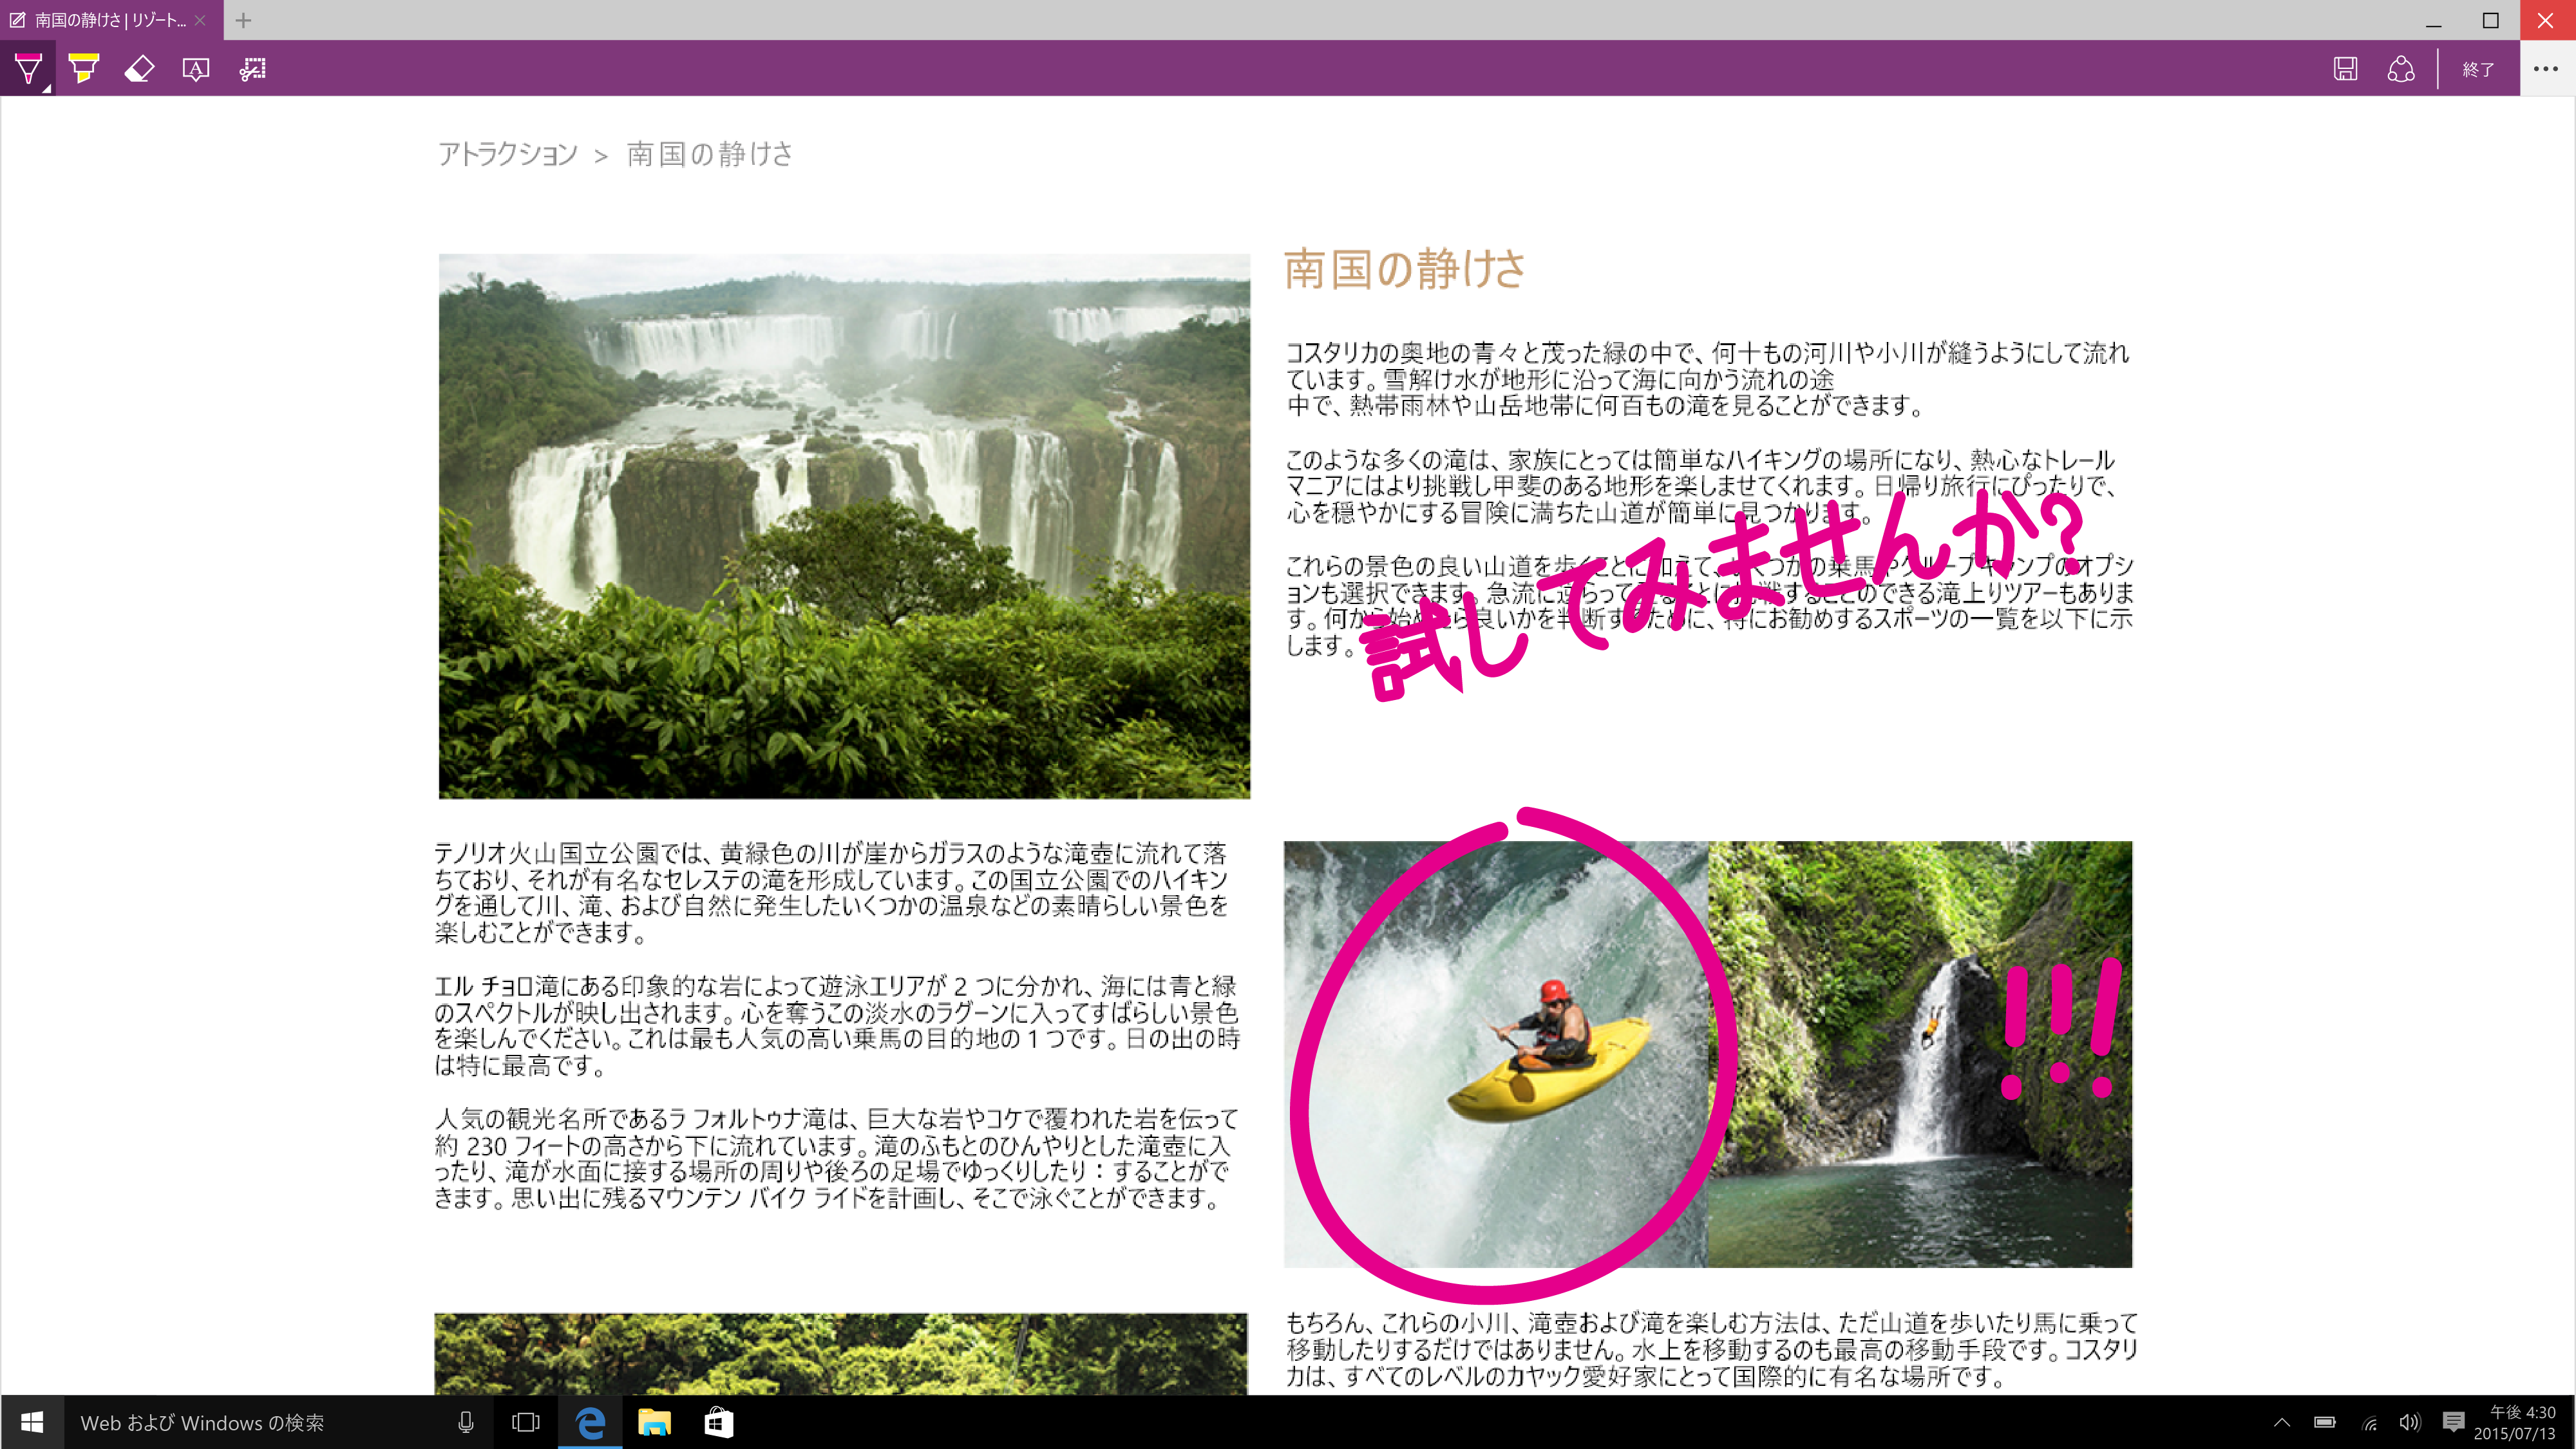This screenshot has width=2576, height=1449.
Task: Click the large waterfall landscape image
Action: pyautogui.click(x=844, y=526)
